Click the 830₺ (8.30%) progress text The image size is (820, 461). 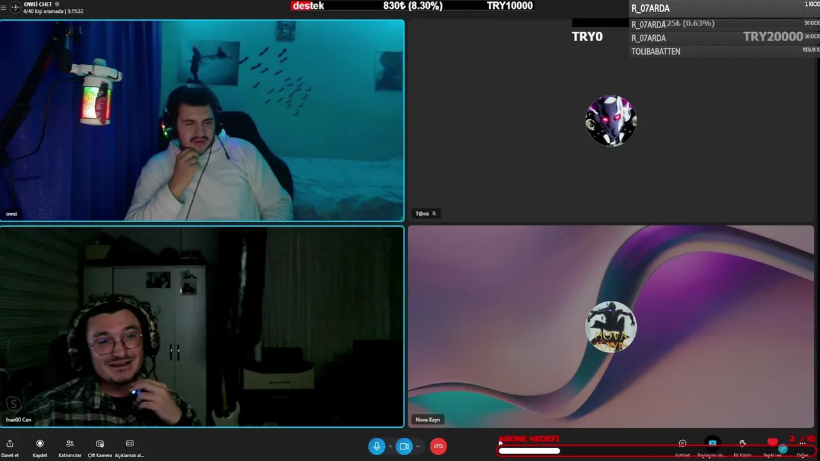pyautogui.click(x=413, y=6)
